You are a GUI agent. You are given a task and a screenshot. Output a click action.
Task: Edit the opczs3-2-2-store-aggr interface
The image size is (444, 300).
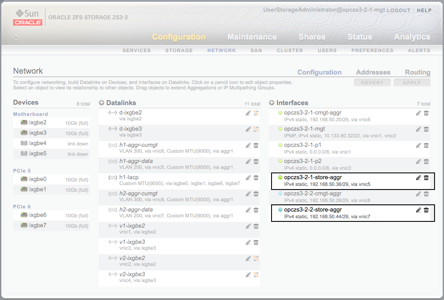tap(418, 210)
